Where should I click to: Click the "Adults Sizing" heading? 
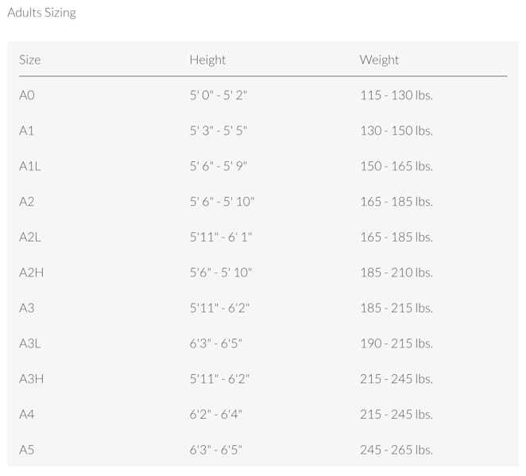(42, 13)
